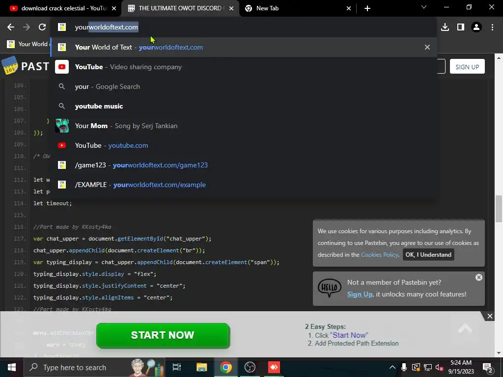Screen dimensions: 503x377
Task: Open a new browser tab with plus
Action: 367,8
